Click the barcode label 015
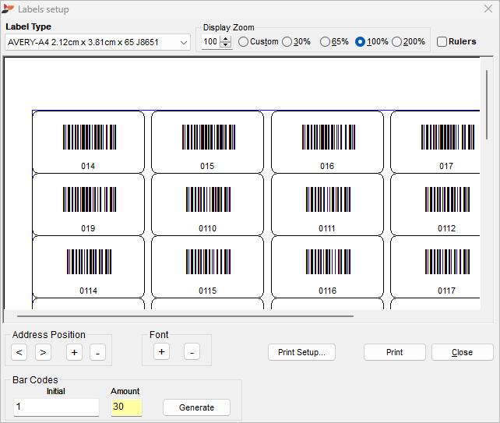500x423 pixels. 208,142
